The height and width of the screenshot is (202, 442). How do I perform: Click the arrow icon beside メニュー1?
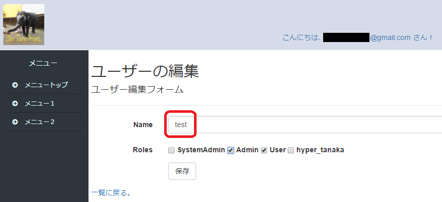15,104
